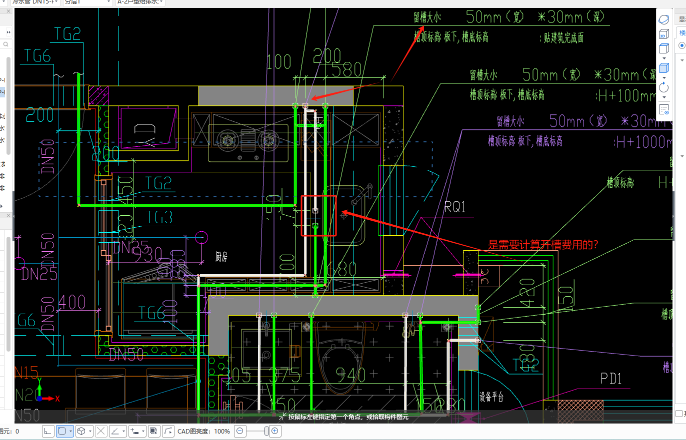Image resolution: width=686 pixels, height=440 pixels.
Task: Open dropdown arrow under solid cube
Action: tap(663, 77)
